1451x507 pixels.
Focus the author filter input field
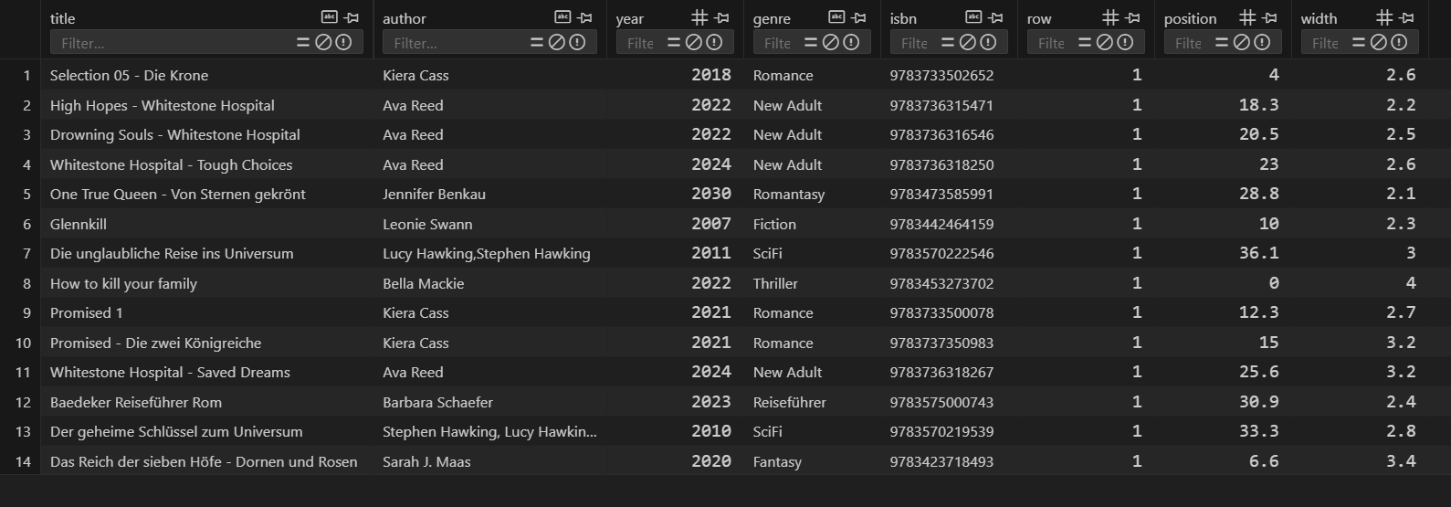[455, 42]
